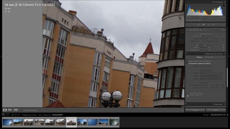Select first filmstrip thumbnail with sun flare

pyautogui.click(x=8, y=122)
